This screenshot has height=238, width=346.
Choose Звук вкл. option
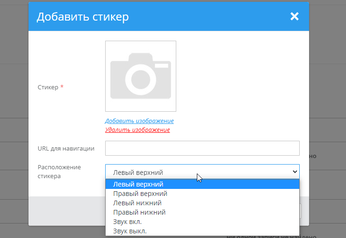coord(127,222)
